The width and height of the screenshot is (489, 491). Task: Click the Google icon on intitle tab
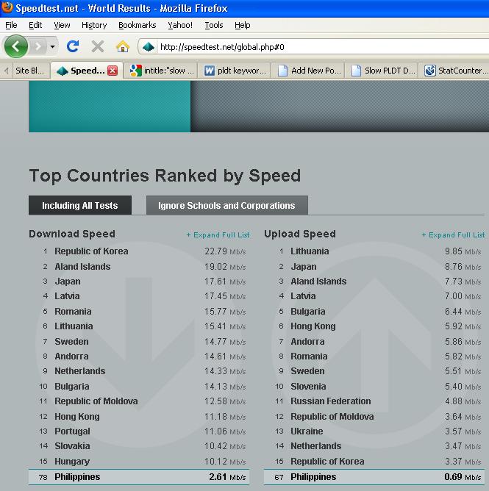pos(135,71)
